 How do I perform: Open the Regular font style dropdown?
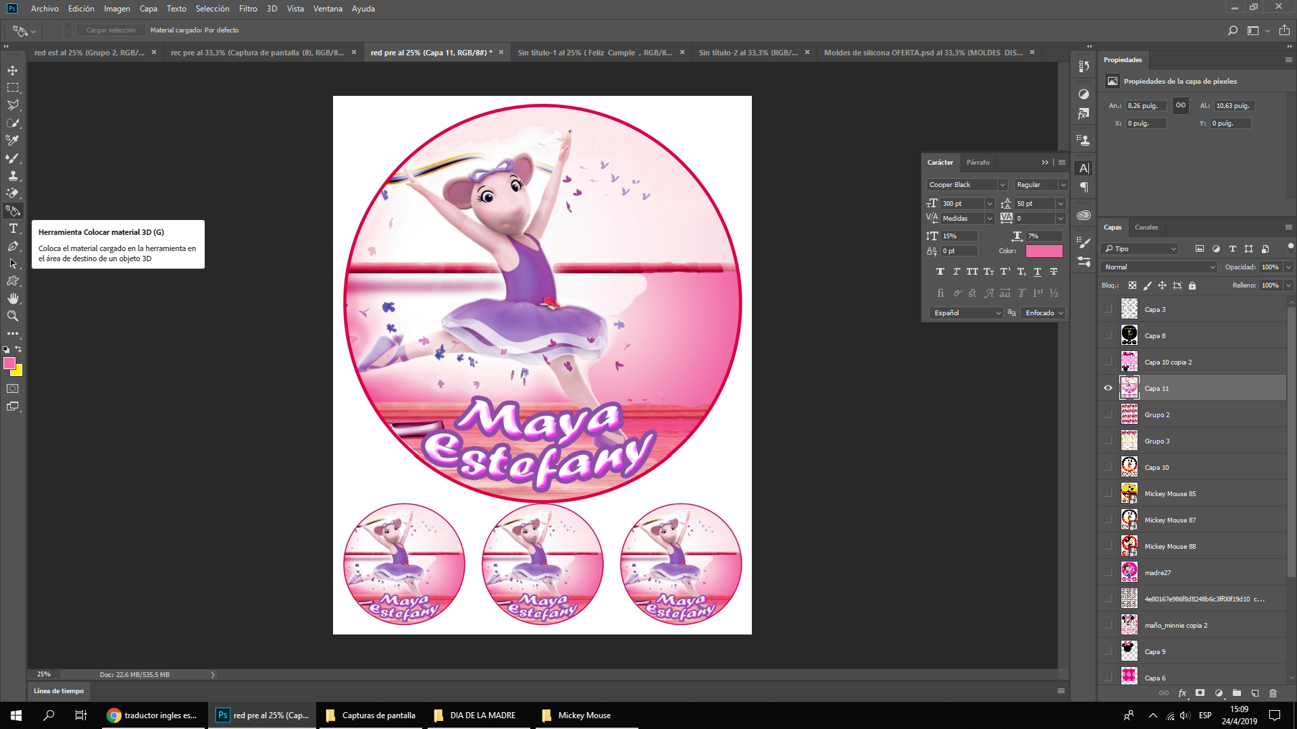1063,185
